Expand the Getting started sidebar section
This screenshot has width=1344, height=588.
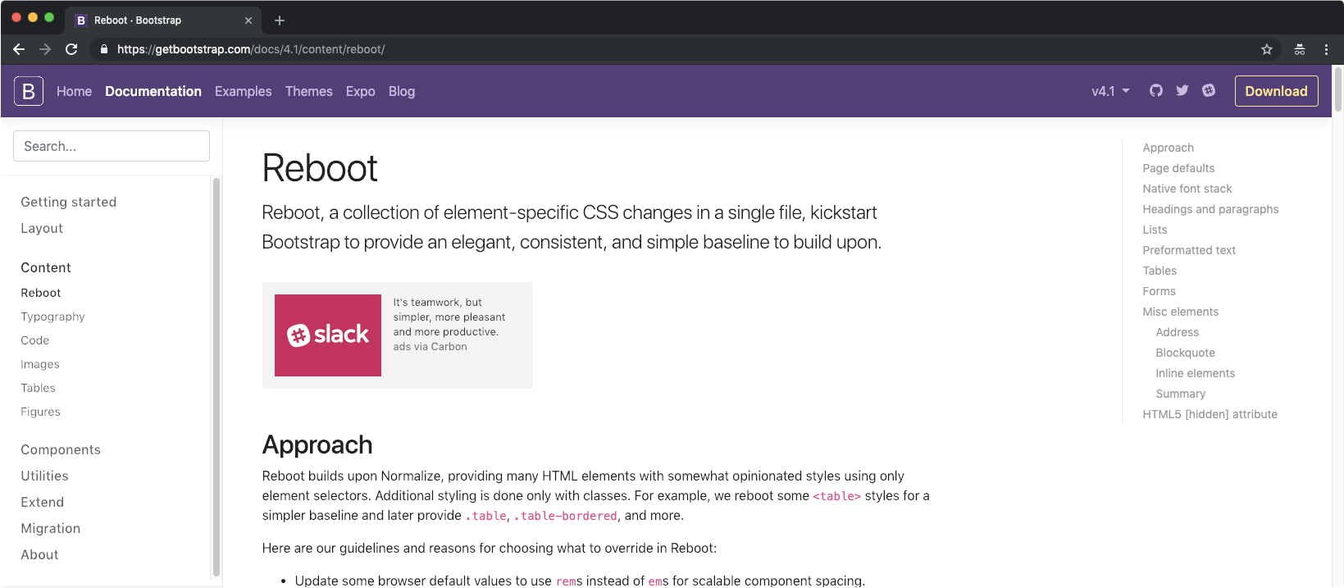tap(69, 202)
